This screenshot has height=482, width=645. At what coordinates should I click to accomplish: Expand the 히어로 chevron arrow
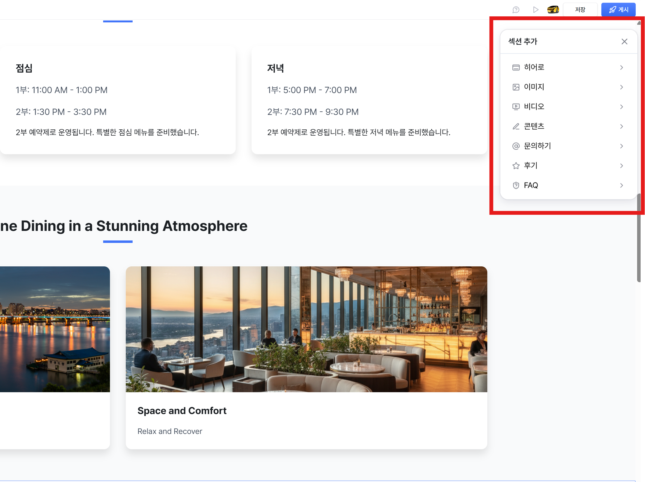(x=621, y=67)
